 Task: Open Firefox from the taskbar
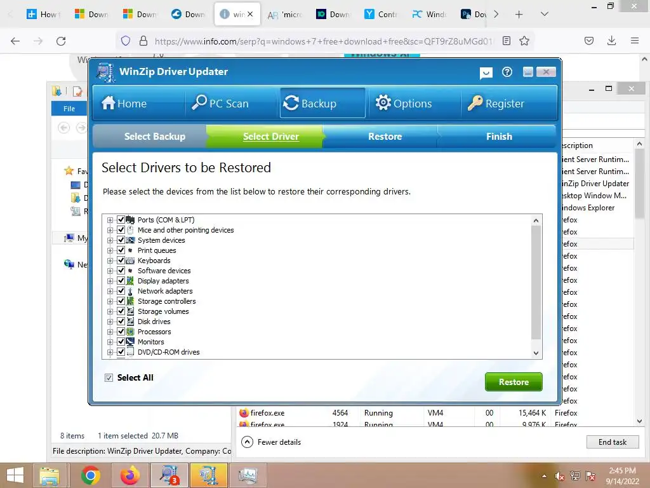[129, 475]
